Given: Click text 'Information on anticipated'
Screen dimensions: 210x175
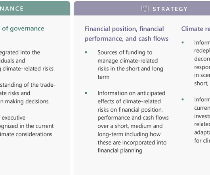Looking at the screenshot, I should click(131, 93).
